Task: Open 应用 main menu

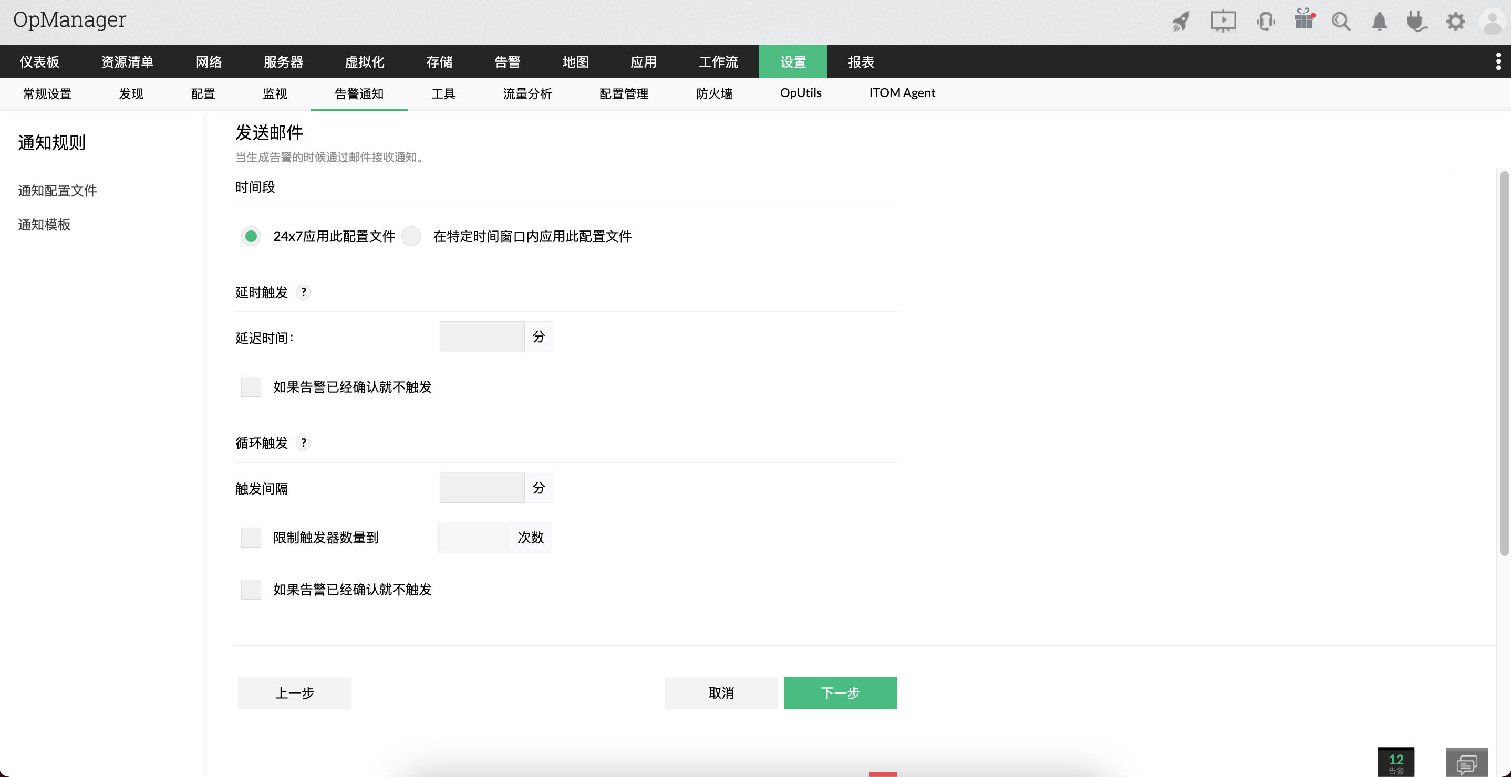Action: point(644,61)
